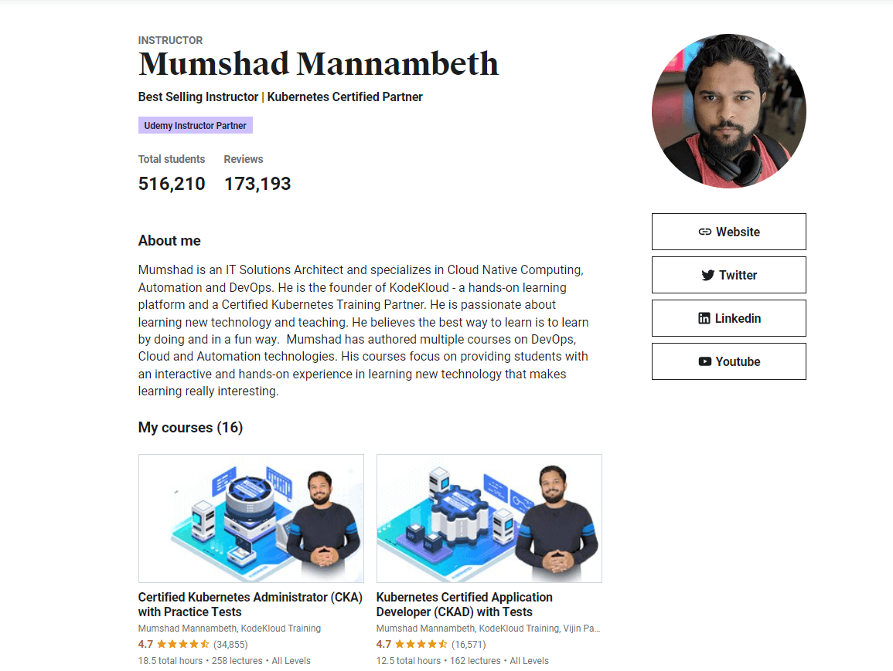This screenshot has width=893, height=671.
Task: Open Kubernetes Certified Application Developer title
Action: click(464, 604)
